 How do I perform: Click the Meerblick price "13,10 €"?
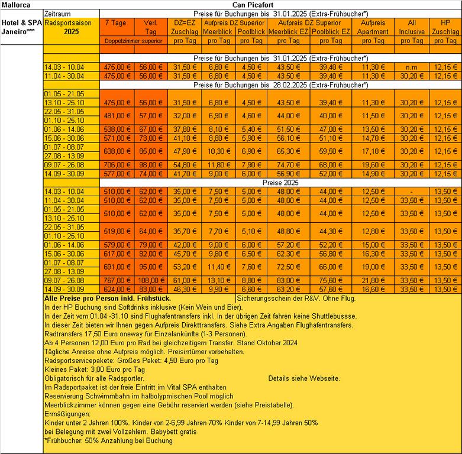[219, 281]
